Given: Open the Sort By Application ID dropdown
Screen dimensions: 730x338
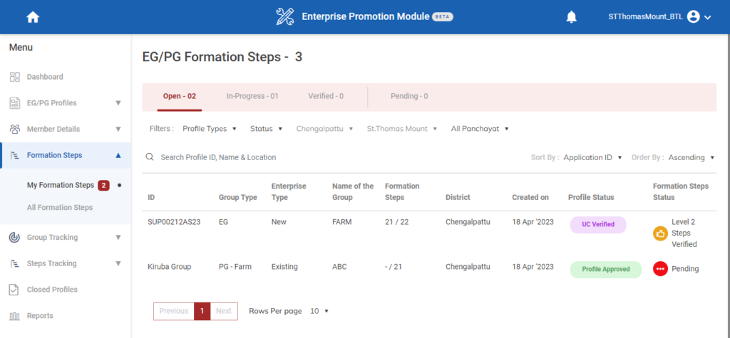Looking at the screenshot, I should [x=592, y=157].
